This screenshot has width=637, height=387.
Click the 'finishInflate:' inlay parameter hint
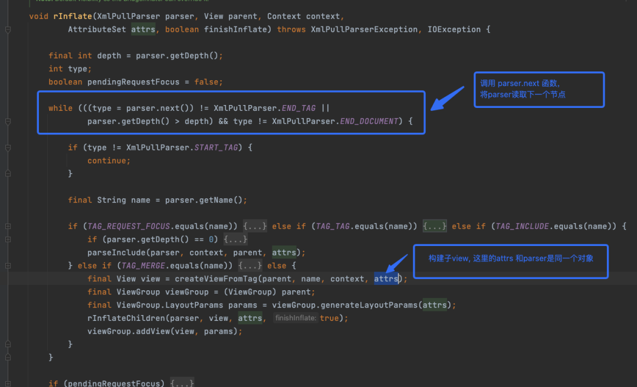click(x=295, y=318)
